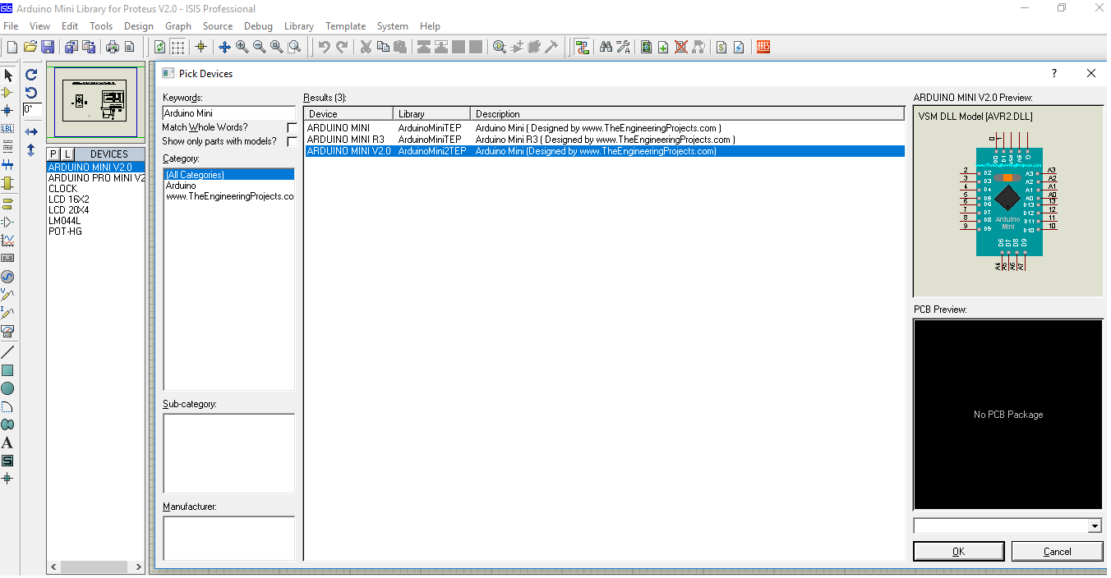Open the Property Assignment Tool wrench icon

click(623, 47)
